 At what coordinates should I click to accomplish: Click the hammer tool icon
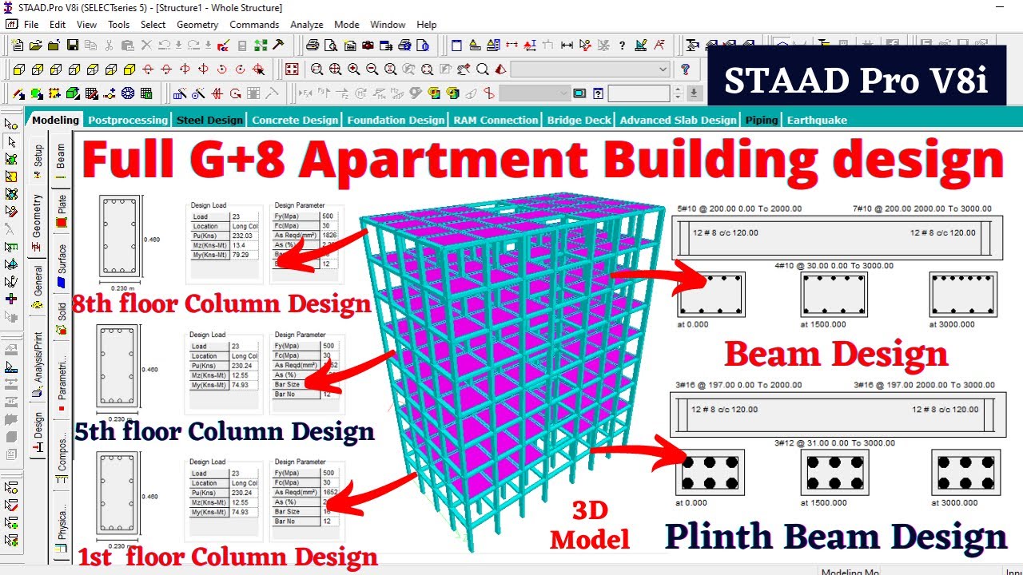pos(278,46)
